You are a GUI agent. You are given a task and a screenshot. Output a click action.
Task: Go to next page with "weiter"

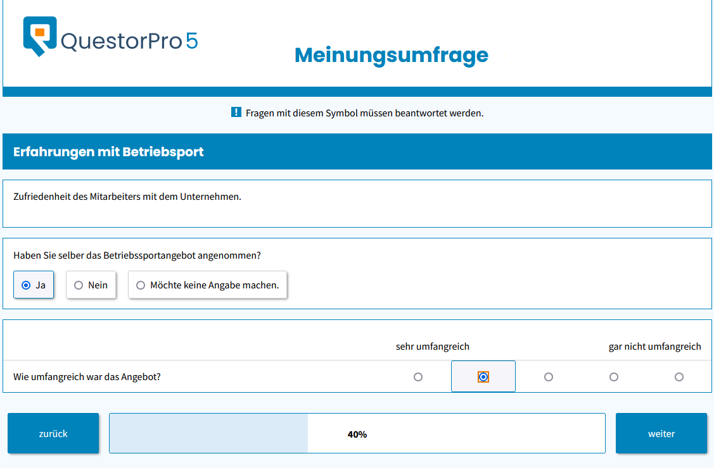[x=661, y=434]
